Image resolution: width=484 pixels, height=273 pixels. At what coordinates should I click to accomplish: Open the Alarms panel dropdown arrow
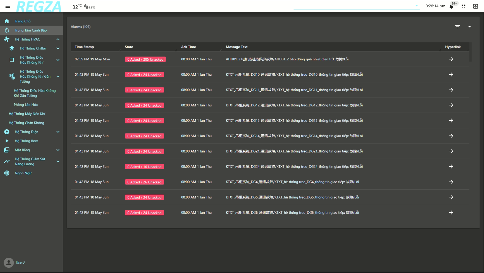coord(469,27)
